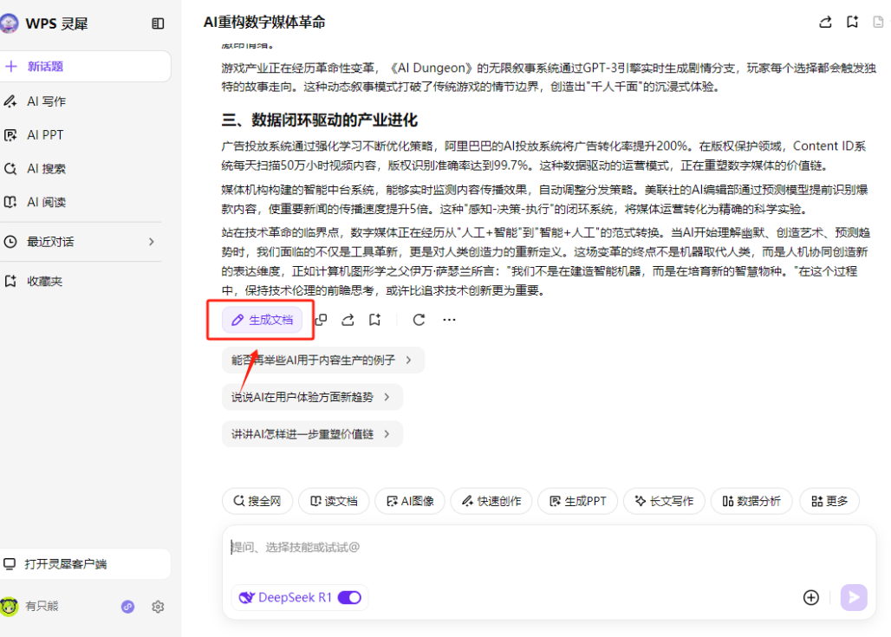Click 生成文档 button

[262, 320]
